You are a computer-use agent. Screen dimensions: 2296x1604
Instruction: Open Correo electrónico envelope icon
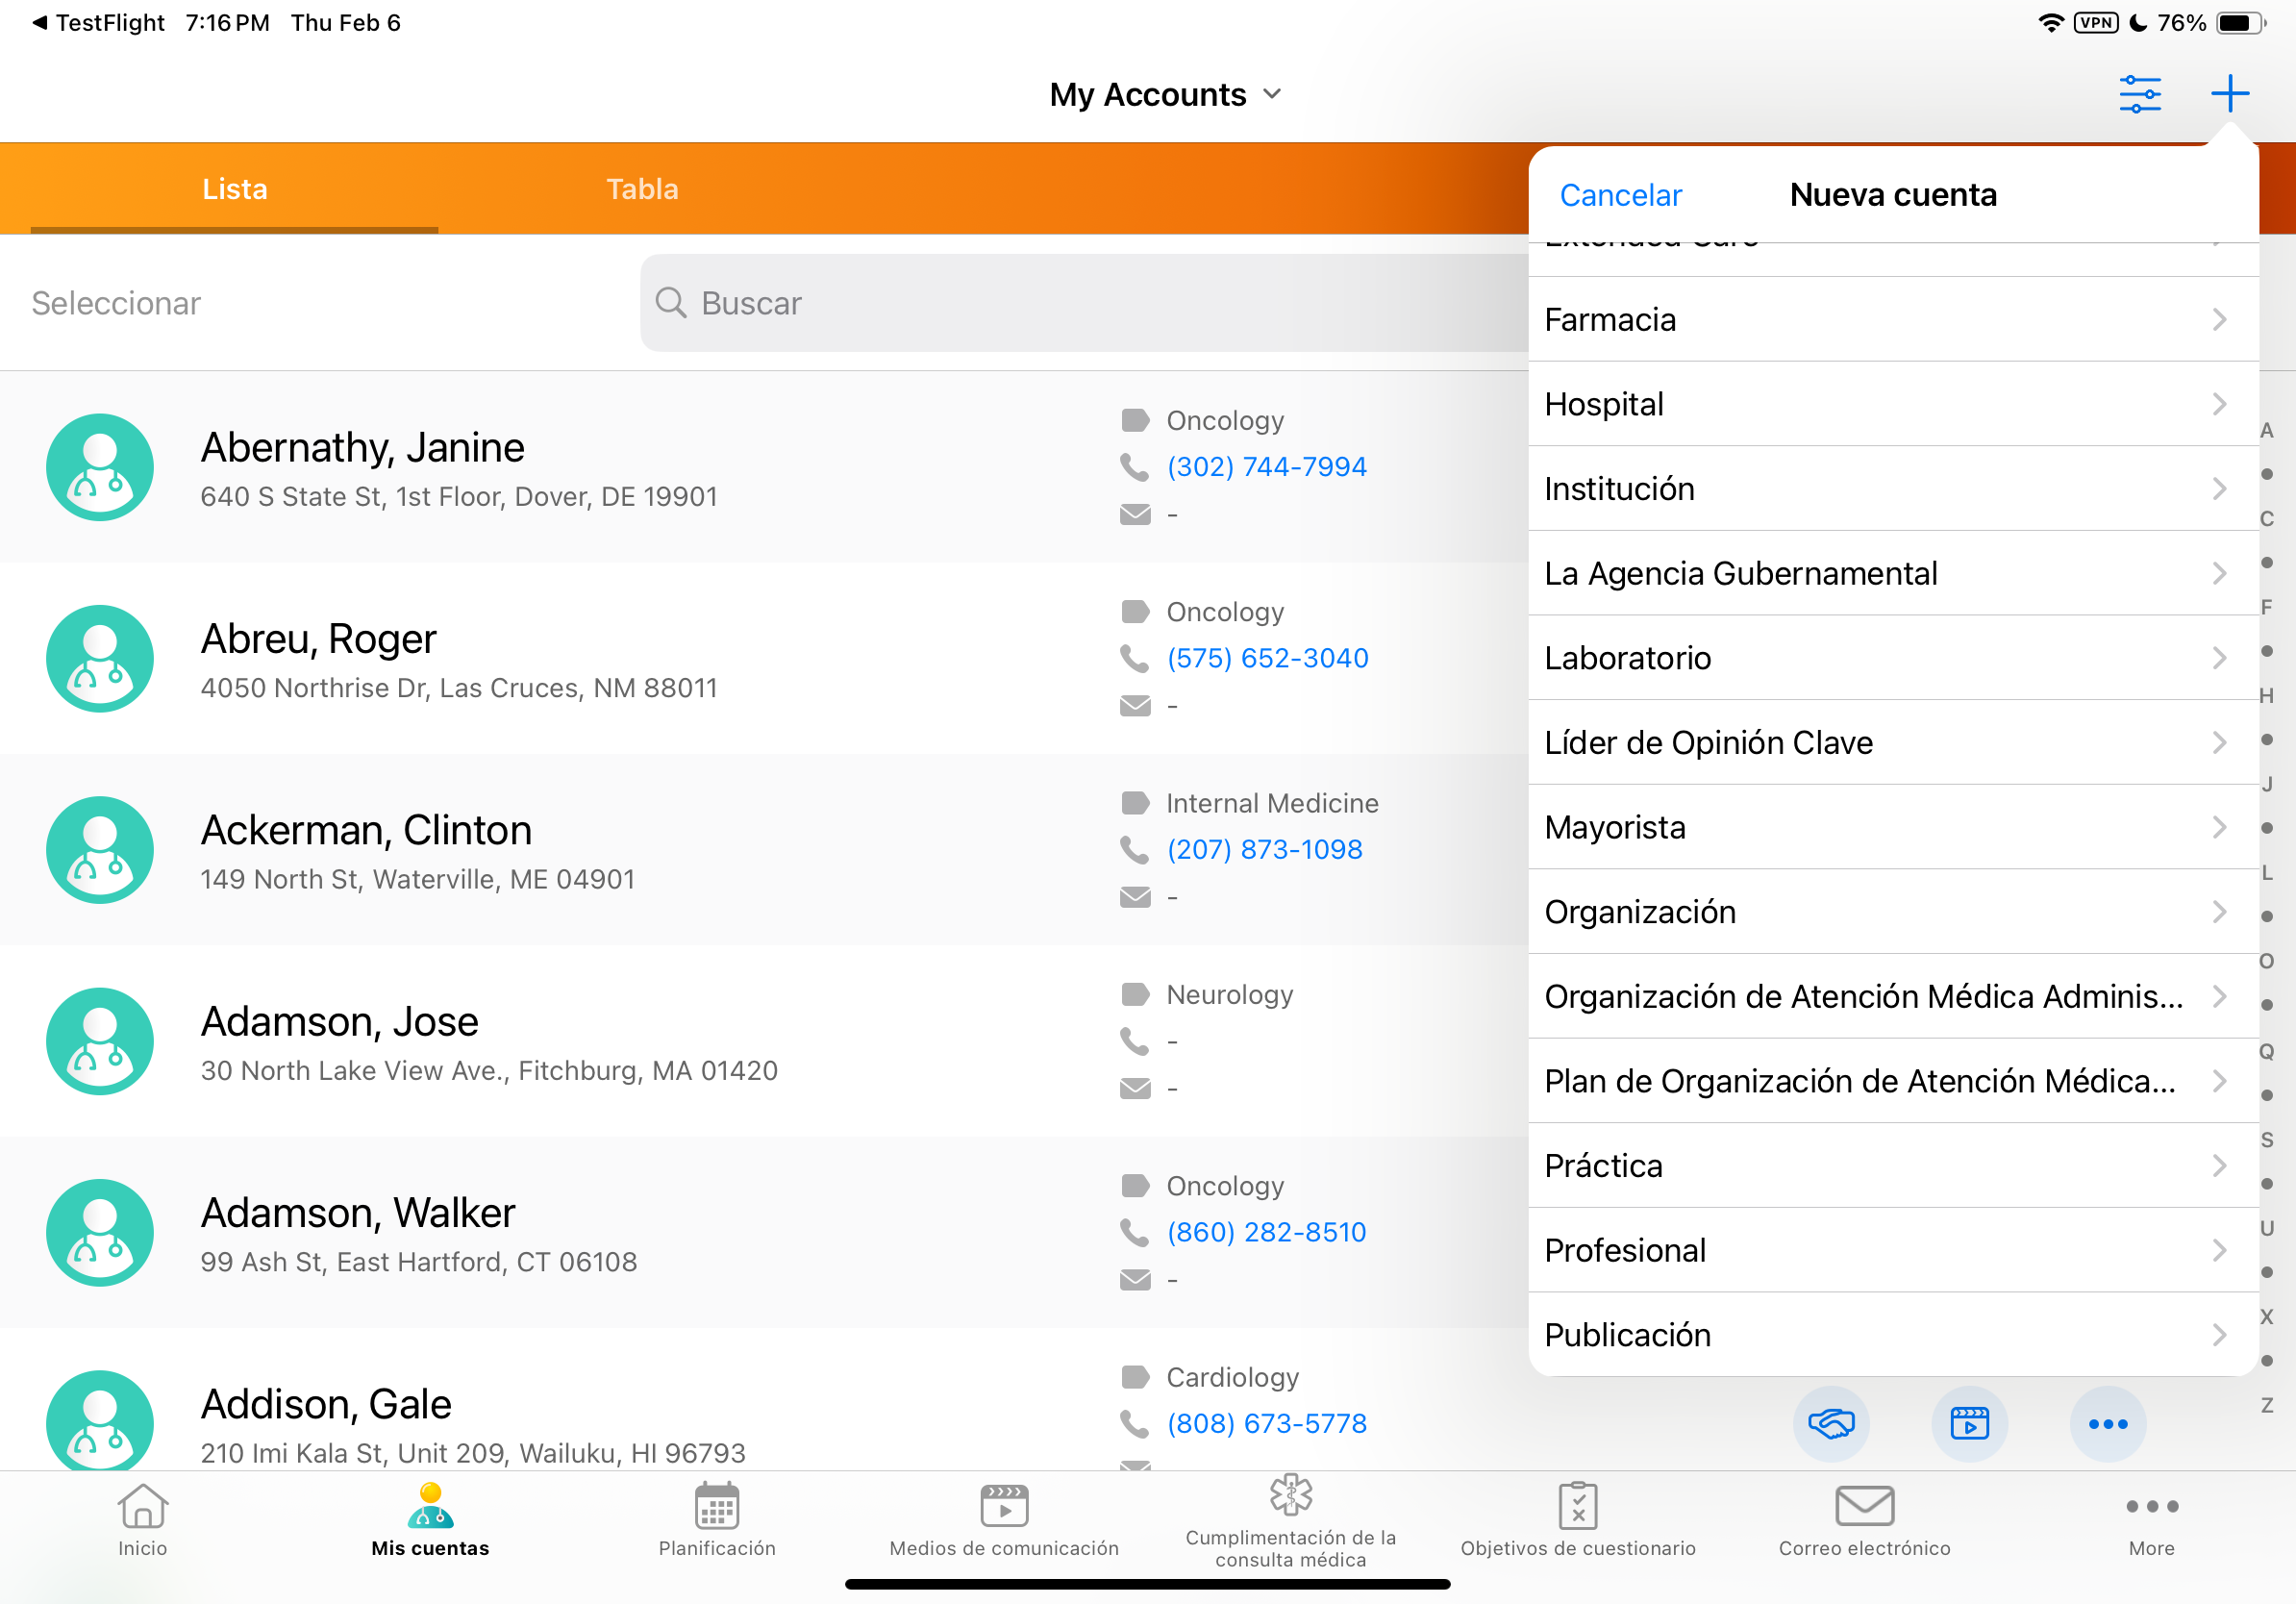(1863, 1507)
